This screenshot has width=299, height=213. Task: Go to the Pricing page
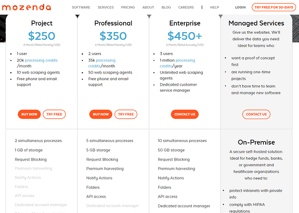tap(128, 7)
